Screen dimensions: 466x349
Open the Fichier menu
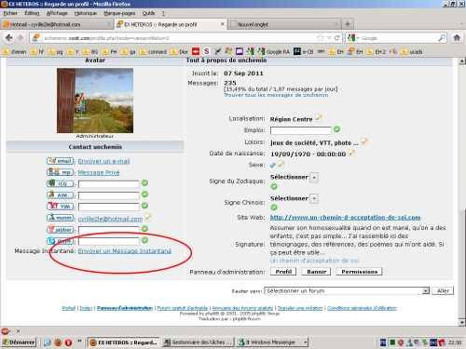pyautogui.click(x=10, y=13)
